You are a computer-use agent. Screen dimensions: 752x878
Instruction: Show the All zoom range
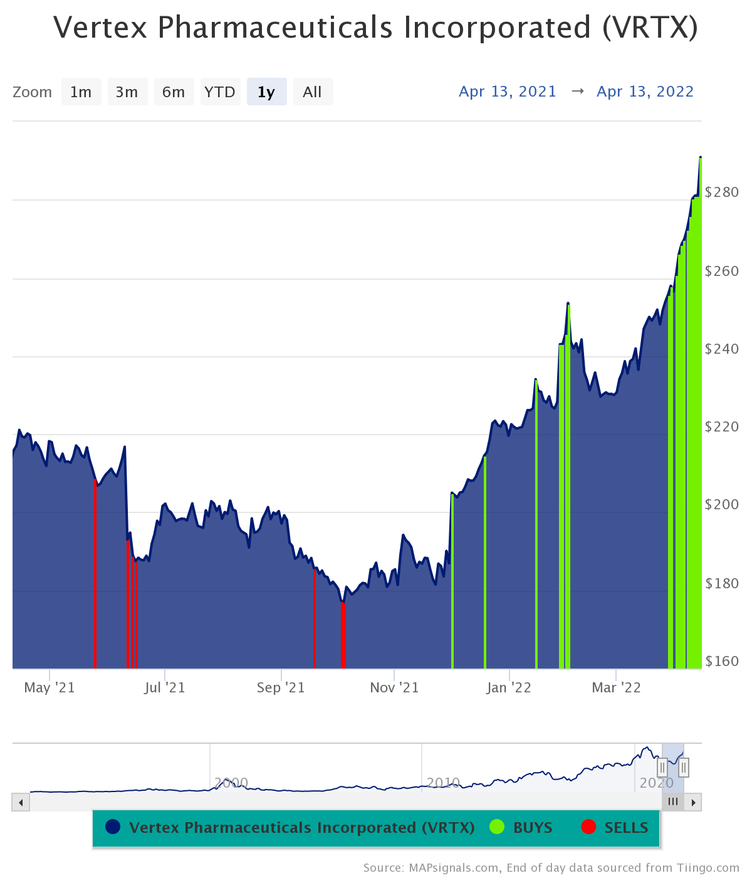(313, 92)
